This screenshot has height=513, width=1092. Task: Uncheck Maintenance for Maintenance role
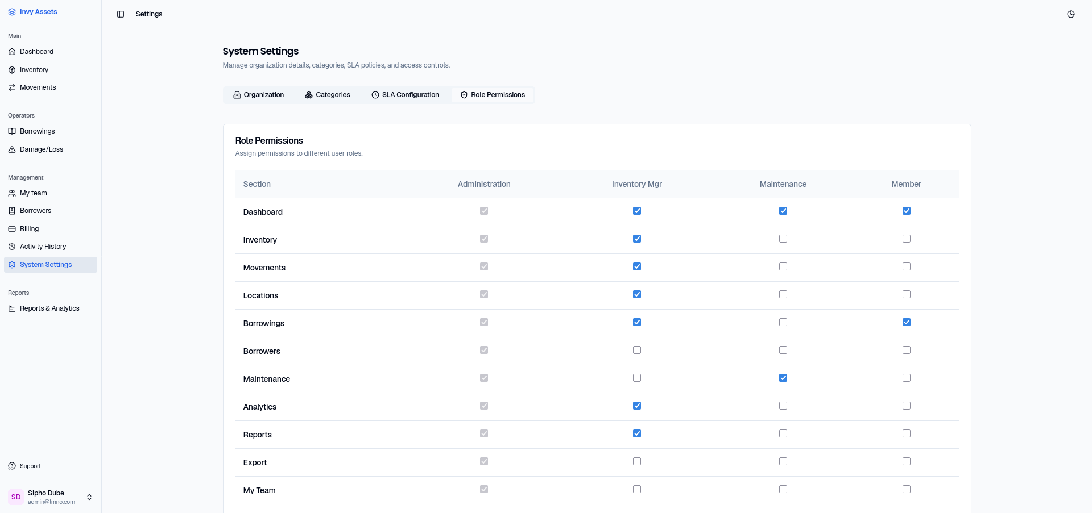[x=783, y=378]
